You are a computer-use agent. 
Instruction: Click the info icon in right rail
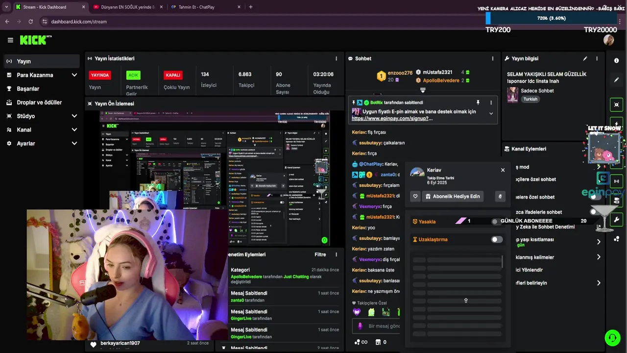pos(616,60)
